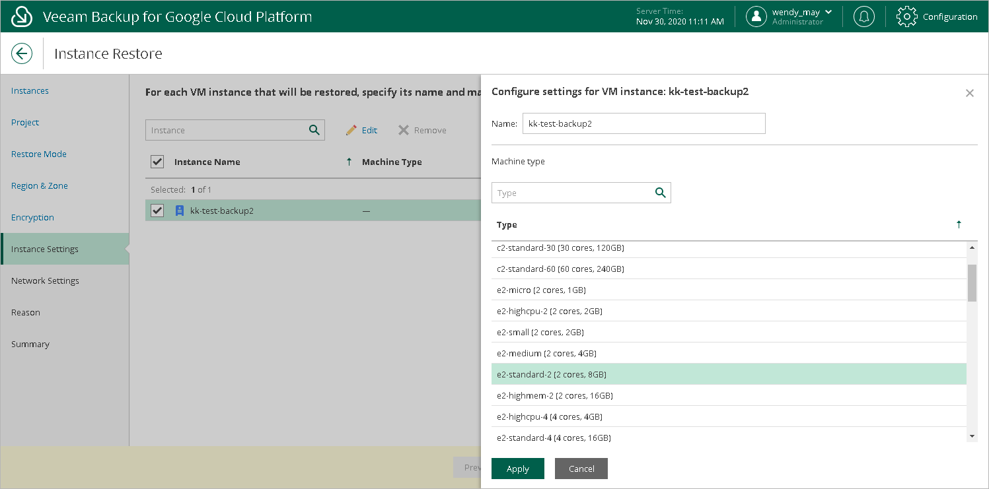This screenshot has height=489, width=989.
Task: Uncheck the kk-test-backup2 instance checkbox
Action: tap(157, 210)
